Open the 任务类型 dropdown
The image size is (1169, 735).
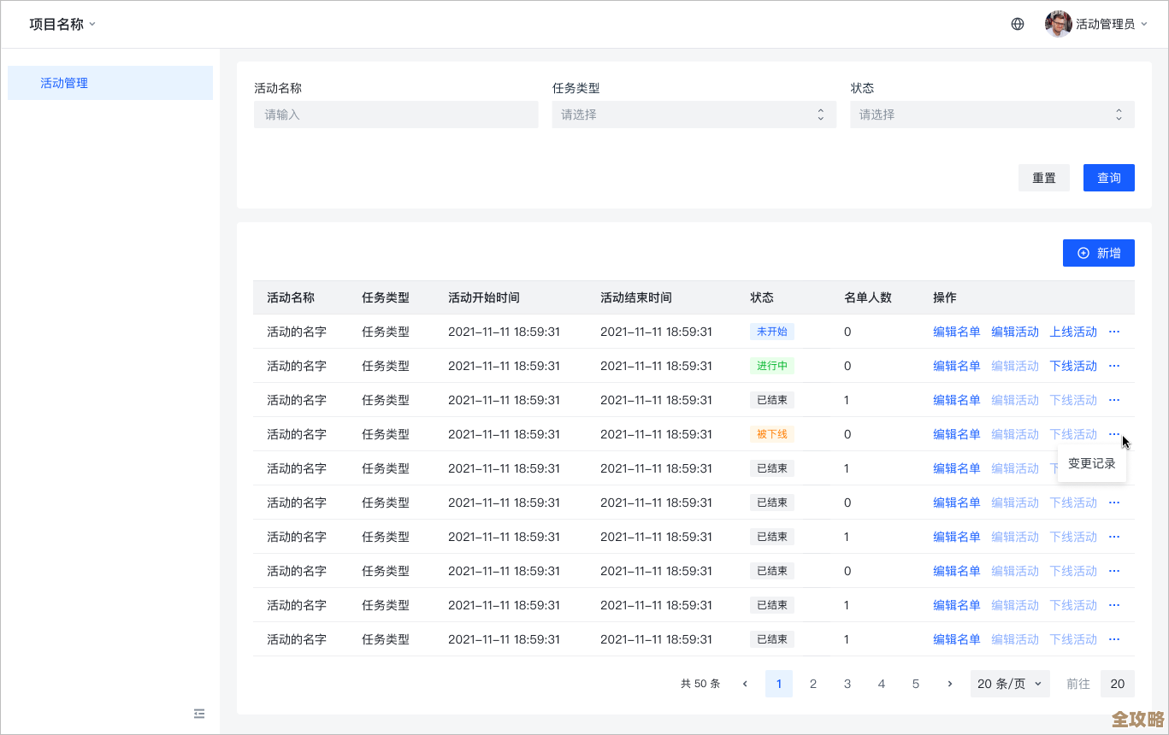pos(694,114)
